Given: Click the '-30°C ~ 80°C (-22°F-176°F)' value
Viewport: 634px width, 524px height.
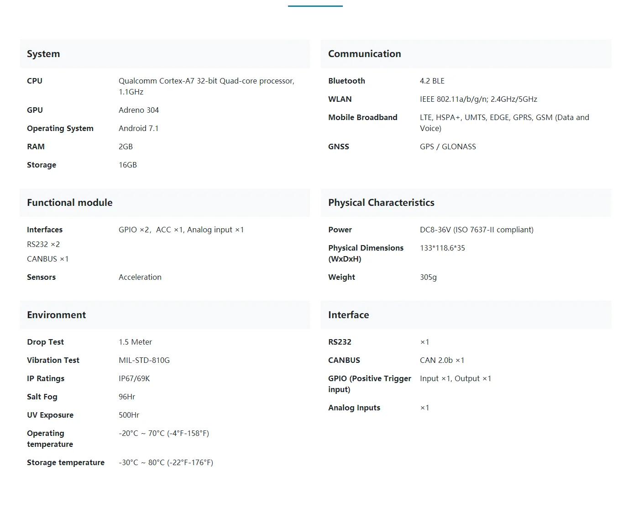Looking at the screenshot, I should (166, 462).
